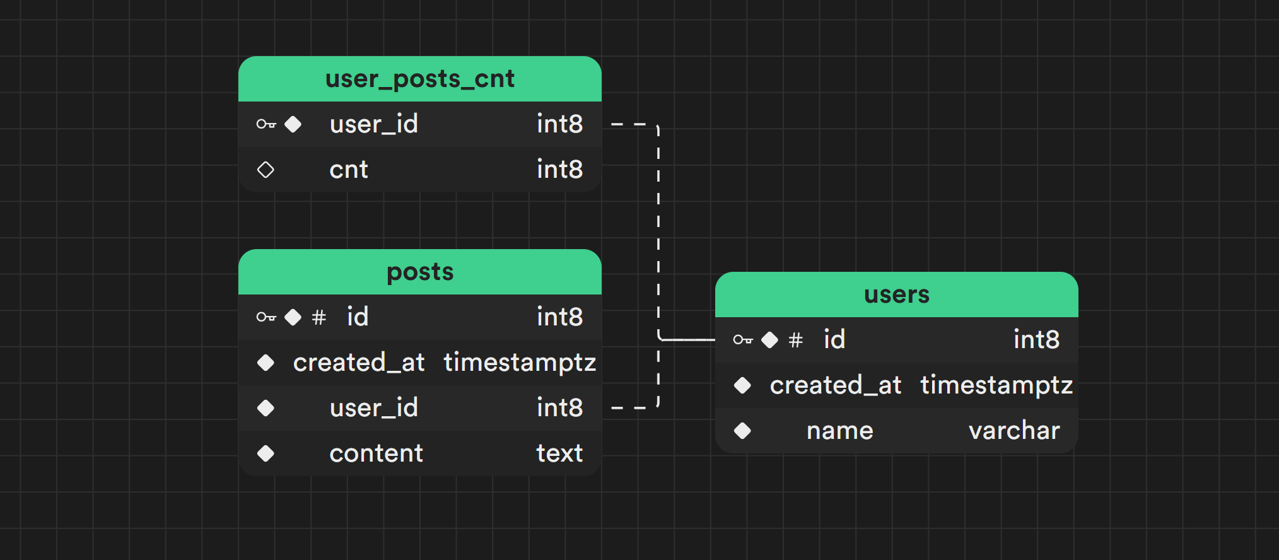The width and height of the screenshot is (1279, 560).
Task: Click diamond icon beside users created_at
Action: point(742,385)
